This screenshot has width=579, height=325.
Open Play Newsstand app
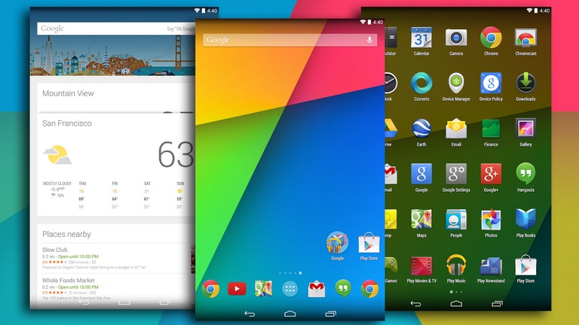click(x=491, y=269)
